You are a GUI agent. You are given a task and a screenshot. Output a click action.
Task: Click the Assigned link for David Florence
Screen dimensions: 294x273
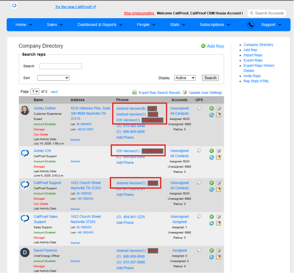click(180, 251)
